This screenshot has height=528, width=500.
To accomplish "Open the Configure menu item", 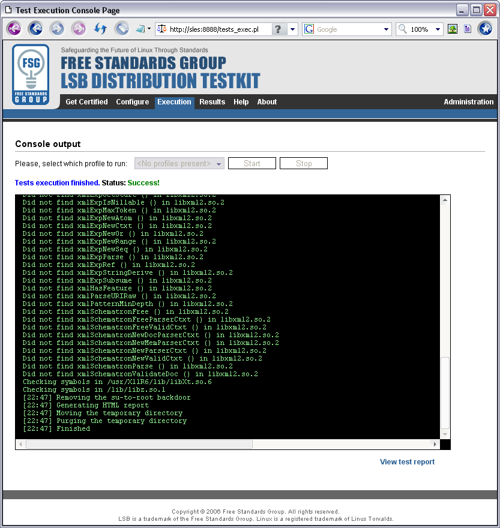I will coord(133,101).
